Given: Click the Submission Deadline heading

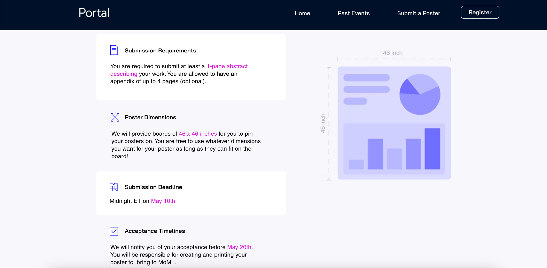Looking at the screenshot, I should tap(153, 187).
